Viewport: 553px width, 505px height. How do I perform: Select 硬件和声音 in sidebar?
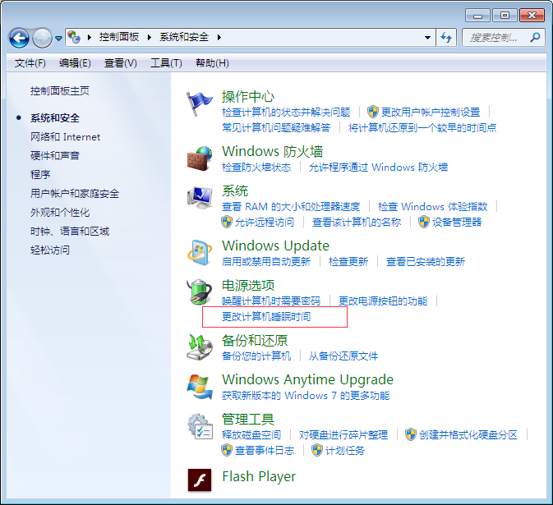(55, 155)
